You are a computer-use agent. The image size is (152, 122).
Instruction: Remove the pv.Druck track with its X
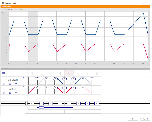click(24, 87)
